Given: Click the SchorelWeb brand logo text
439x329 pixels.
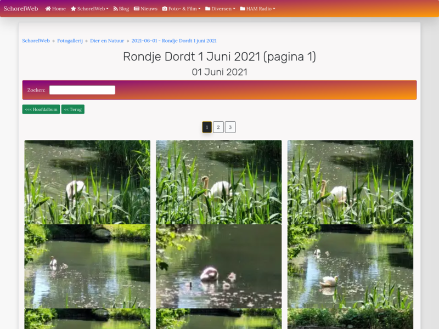Looking at the screenshot, I should pos(21,9).
